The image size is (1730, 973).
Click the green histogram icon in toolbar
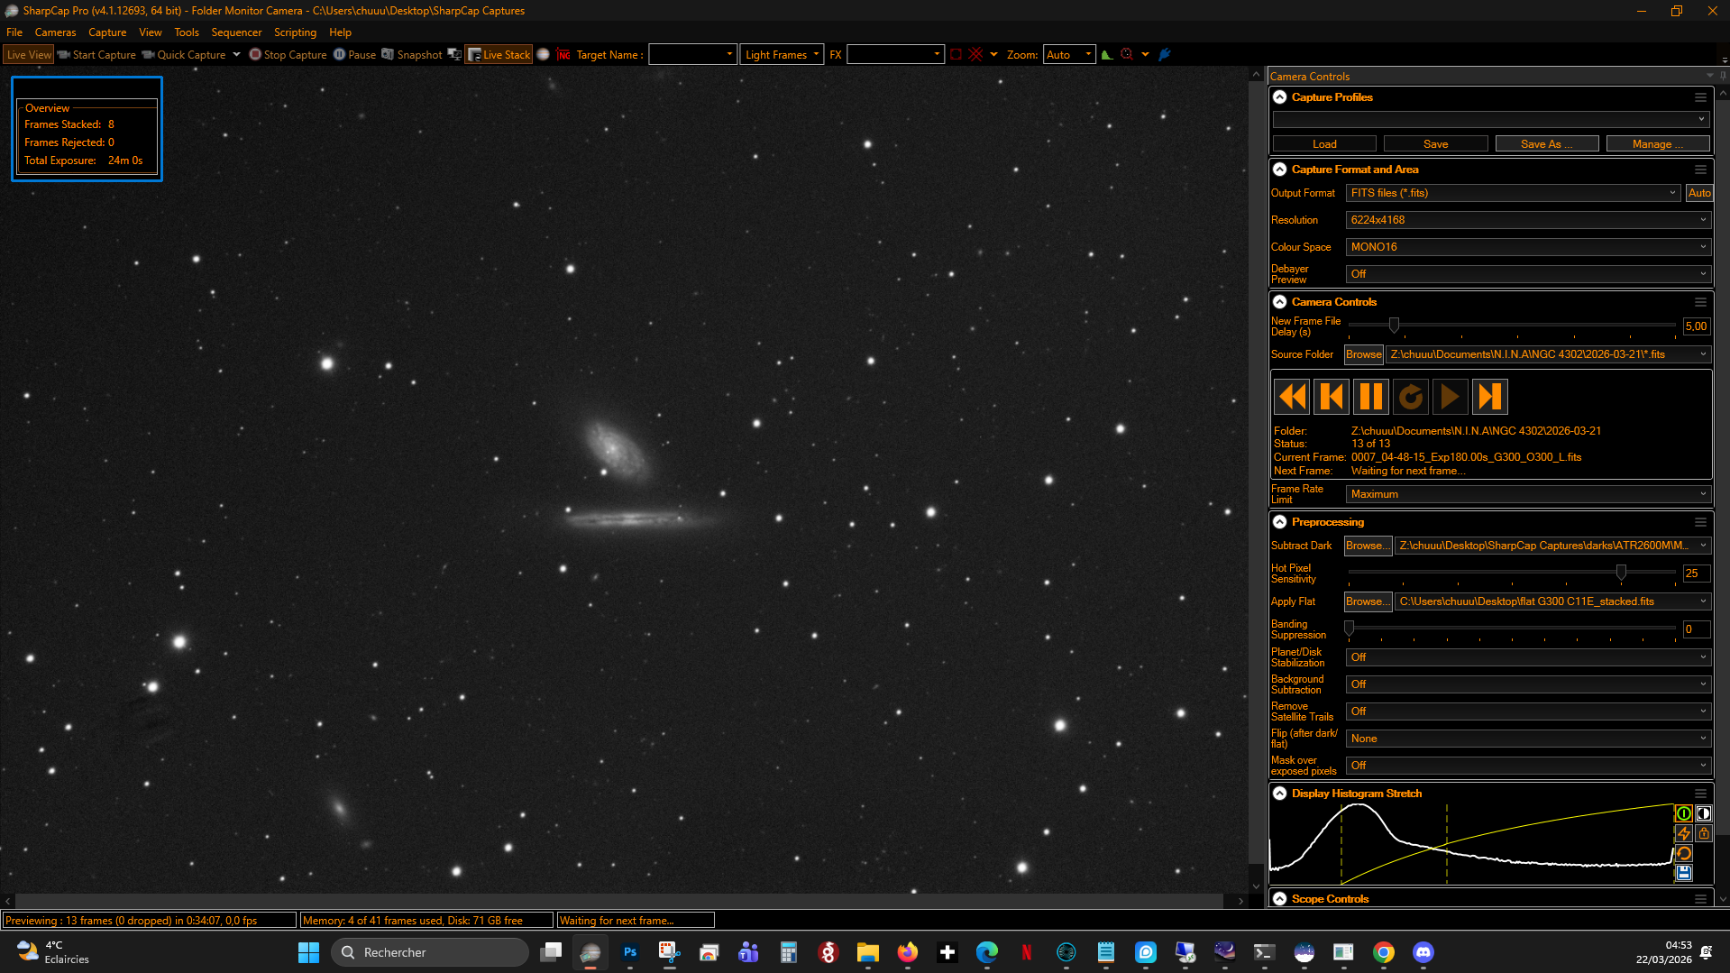[x=1107, y=55]
